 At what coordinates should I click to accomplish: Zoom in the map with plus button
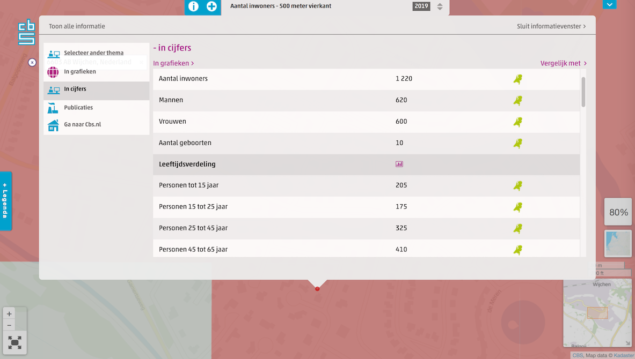(x=9, y=314)
